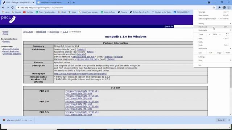The image size is (232, 130).
Task: Download 7.0 Non Thread Safe (NTS) x64
Action: click(x=82, y=91)
